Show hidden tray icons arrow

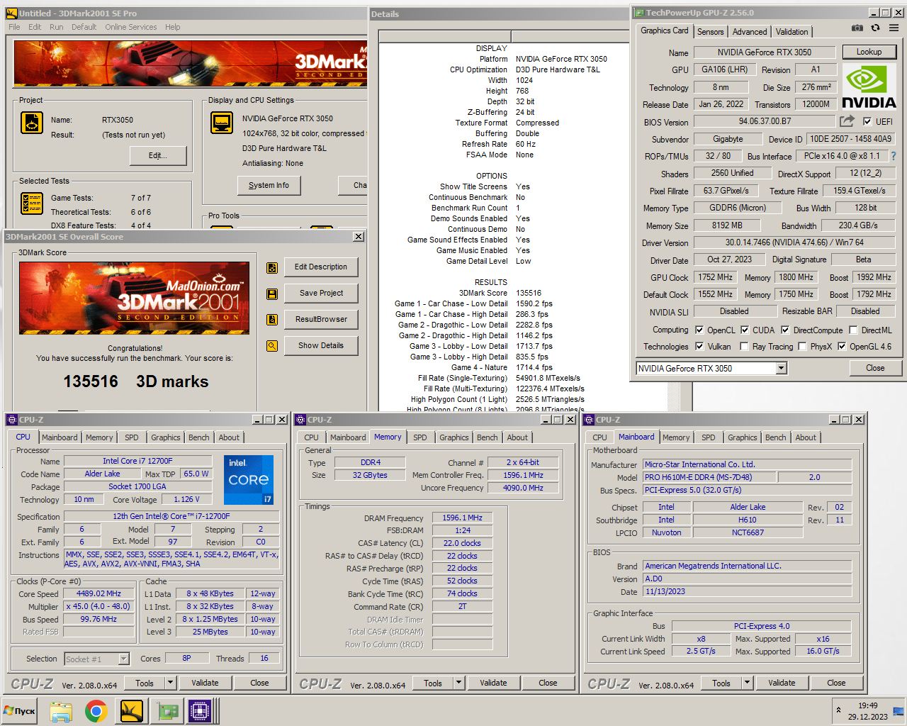(839, 710)
